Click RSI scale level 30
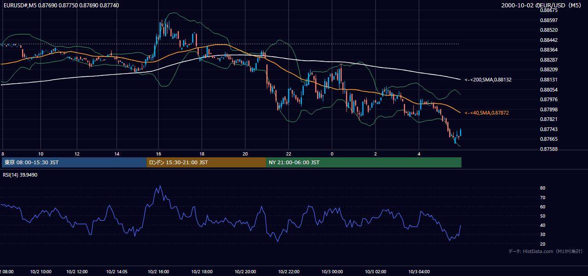 [x=542, y=234]
